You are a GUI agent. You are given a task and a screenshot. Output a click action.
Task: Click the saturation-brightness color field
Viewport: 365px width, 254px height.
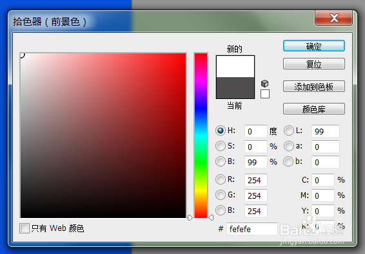[x=103, y=136]
